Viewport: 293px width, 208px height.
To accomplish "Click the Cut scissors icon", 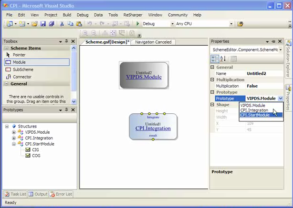I will 62,24.
